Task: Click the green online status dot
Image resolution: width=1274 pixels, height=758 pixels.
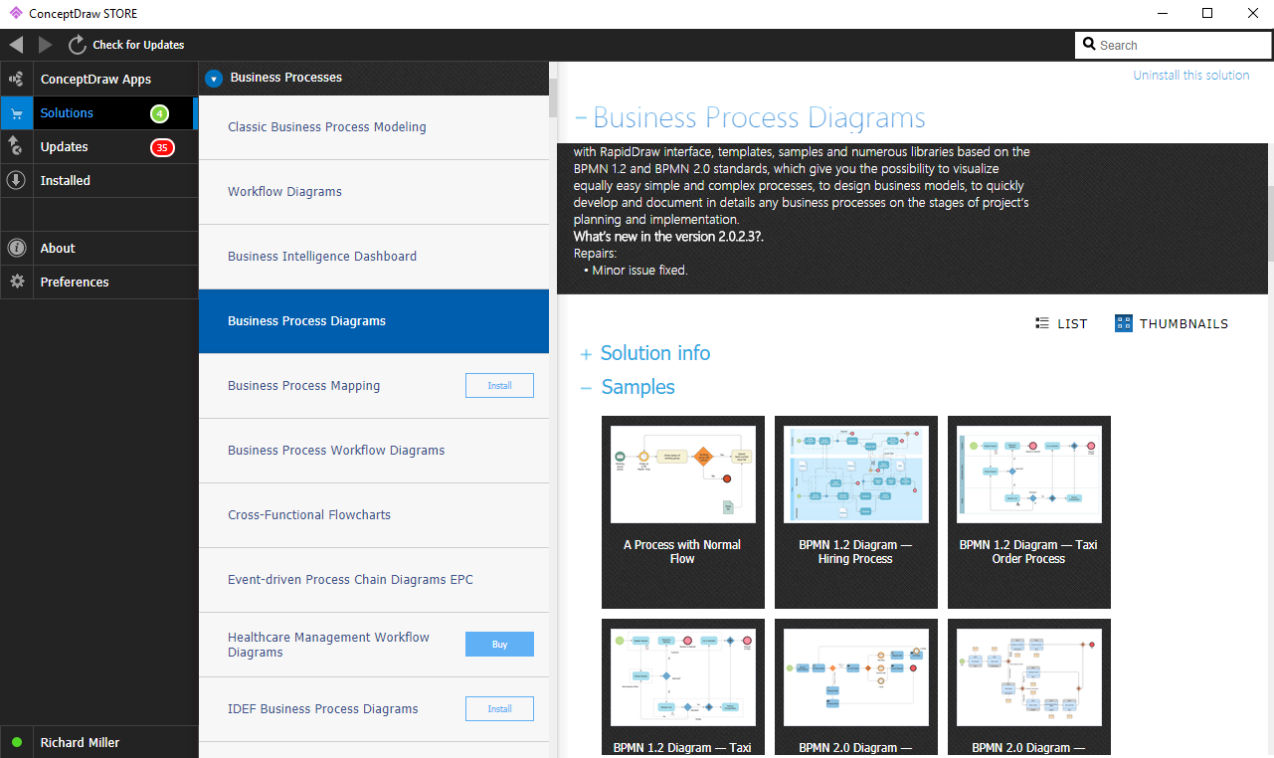Action: coord(17,742)
